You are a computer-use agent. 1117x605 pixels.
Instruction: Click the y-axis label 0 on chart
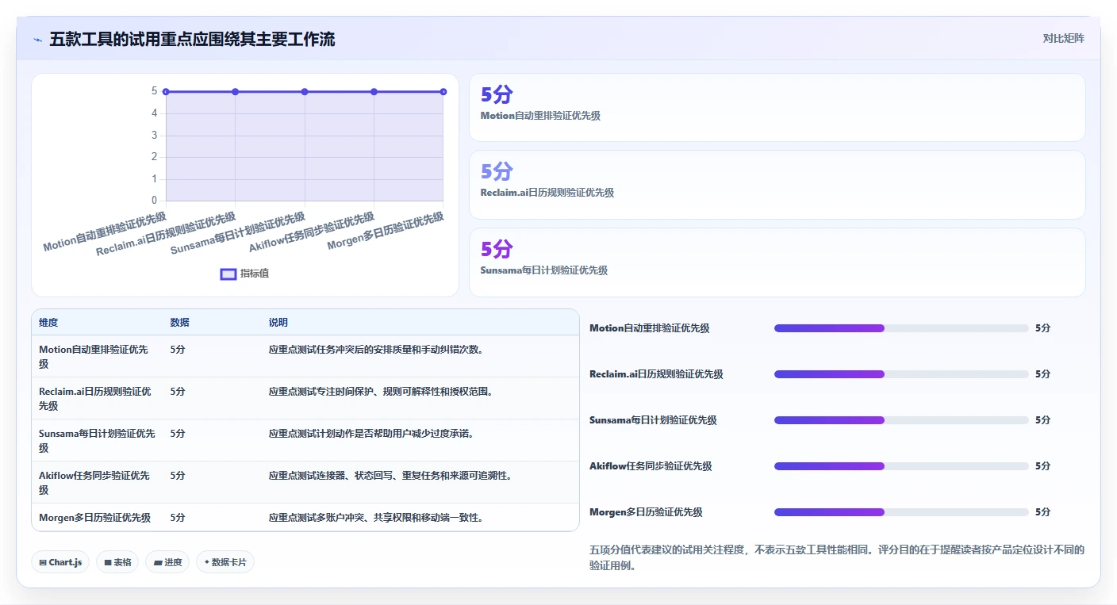click(x=154, y=201)
